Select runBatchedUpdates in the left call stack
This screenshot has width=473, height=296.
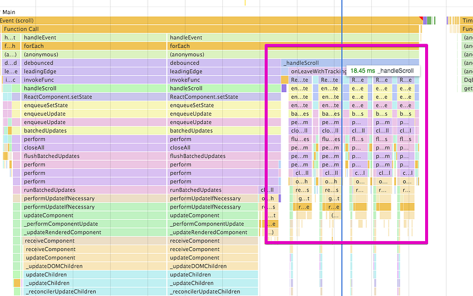pos(93,190)
